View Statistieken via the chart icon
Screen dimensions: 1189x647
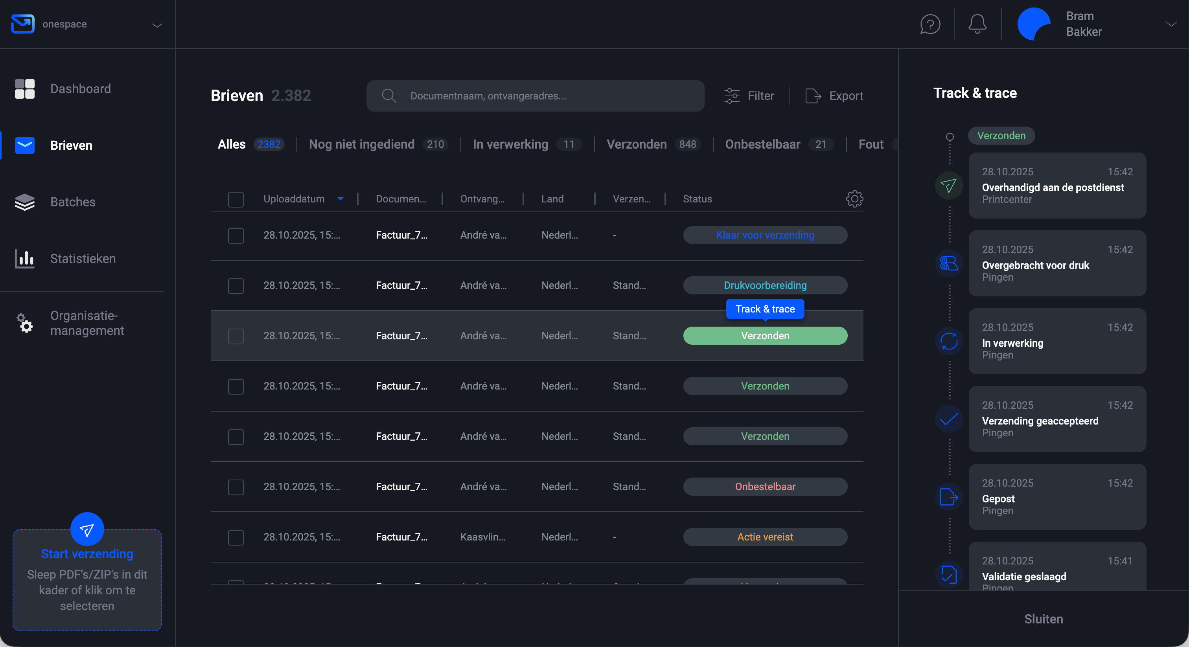tap(24, 258)
